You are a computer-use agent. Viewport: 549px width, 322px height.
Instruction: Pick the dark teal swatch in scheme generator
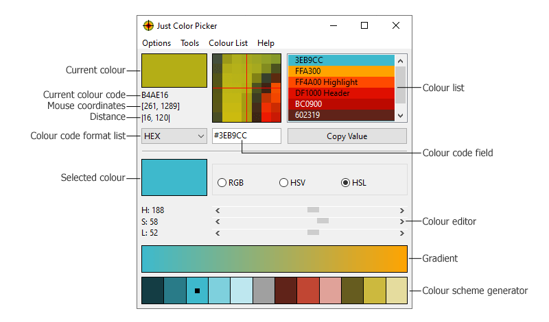[x=152, y=290]
